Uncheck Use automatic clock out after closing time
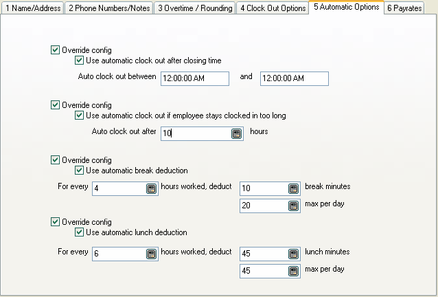Screen dimensions: 438x297 [x=79, y=60]
